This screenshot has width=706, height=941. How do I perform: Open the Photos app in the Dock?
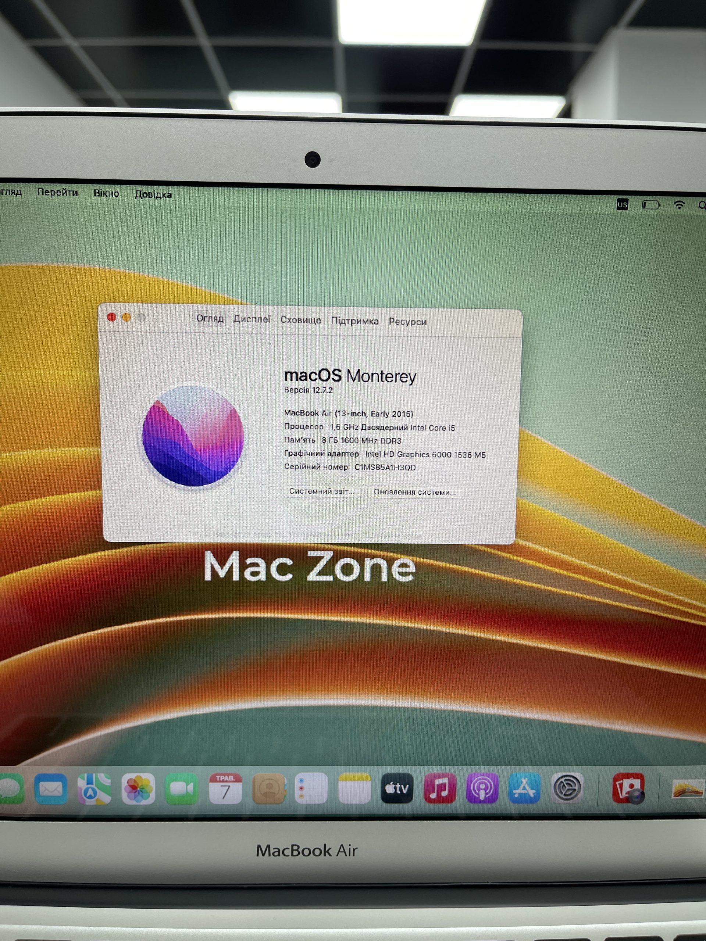tap(138, 789)
